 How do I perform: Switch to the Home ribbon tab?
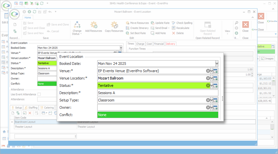click(28, 18)
